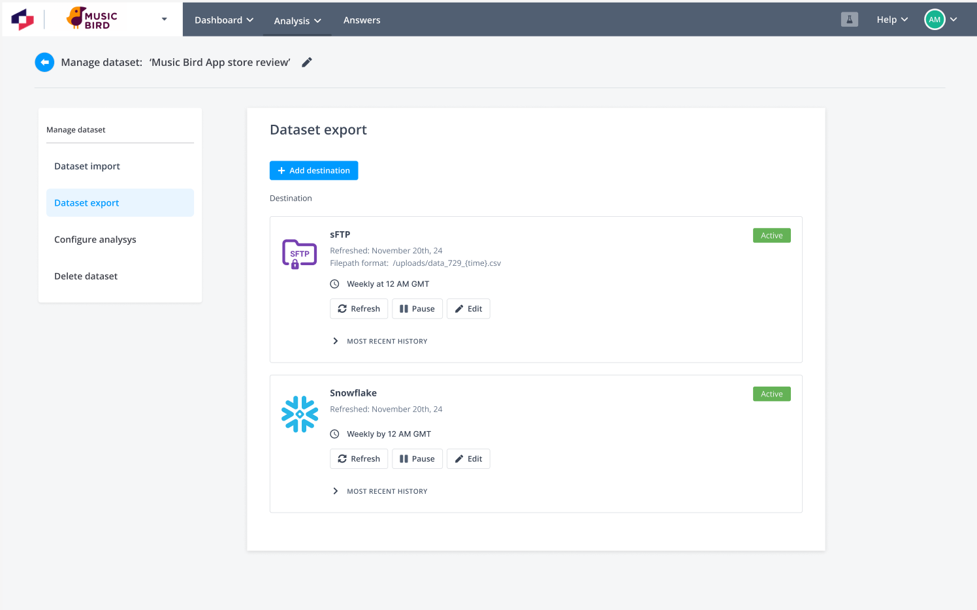The height and width of the screenshot is (610, 977).
Task: Refresh the Snowflake destination
Action: click(x=359, y=459)
